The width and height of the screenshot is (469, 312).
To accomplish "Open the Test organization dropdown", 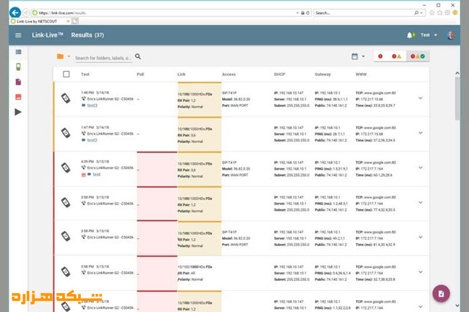I will coord(429,35).
